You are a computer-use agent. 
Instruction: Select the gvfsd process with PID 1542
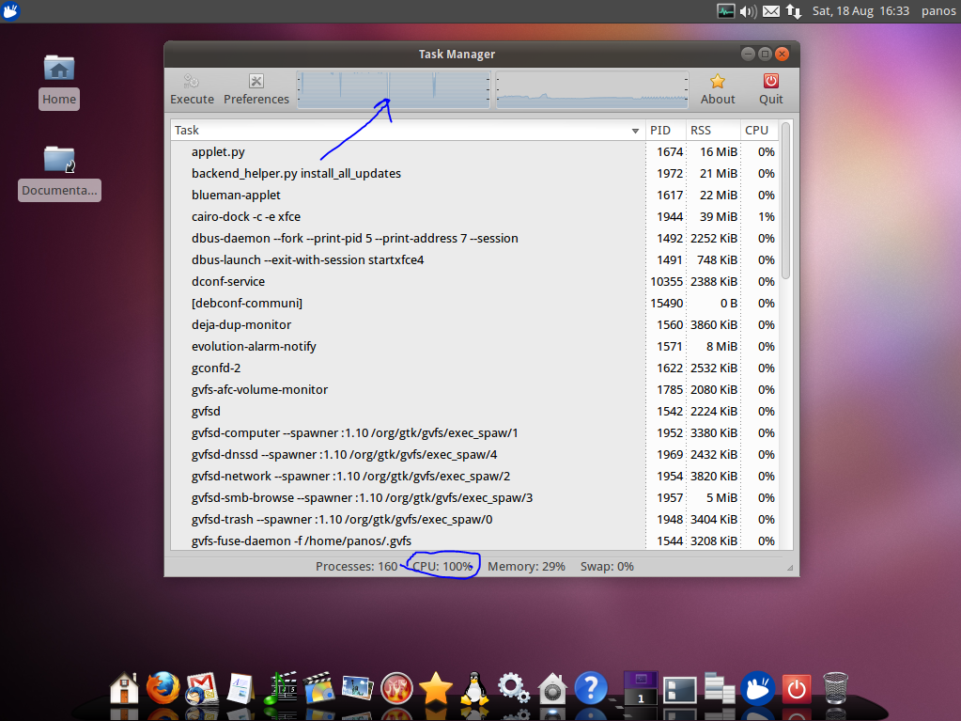pyautogui.click(x=475, y=412)
